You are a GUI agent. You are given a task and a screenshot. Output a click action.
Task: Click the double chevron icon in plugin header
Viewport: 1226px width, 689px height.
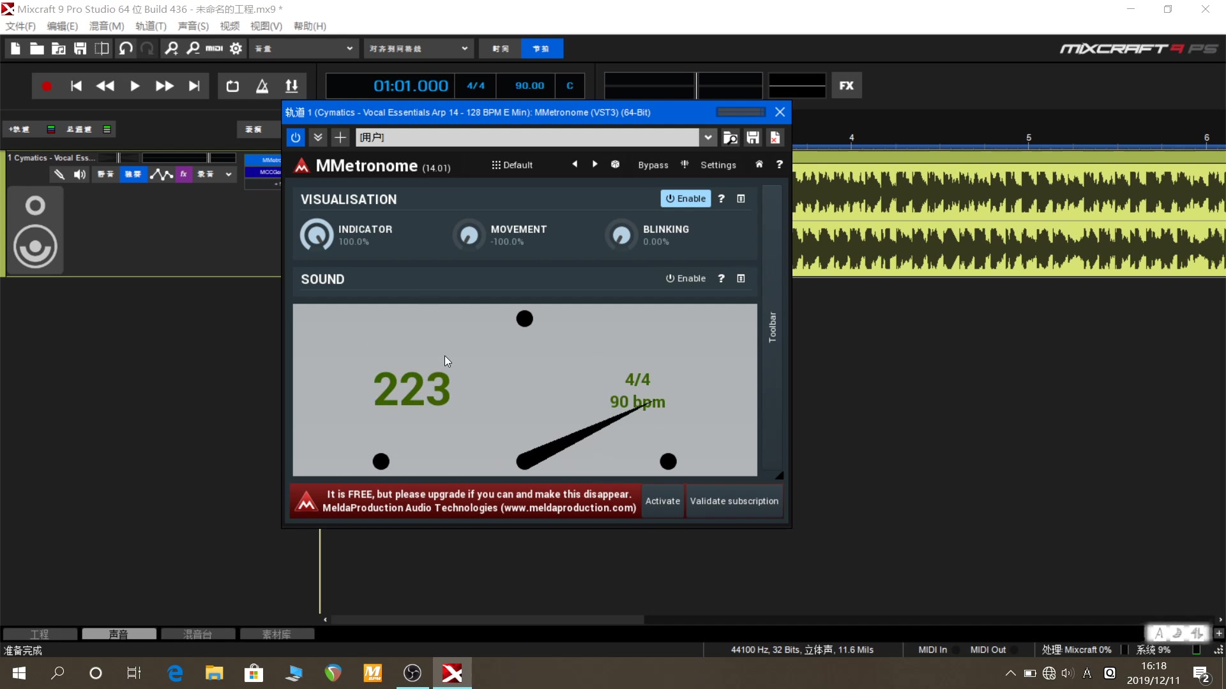point(317,137)
